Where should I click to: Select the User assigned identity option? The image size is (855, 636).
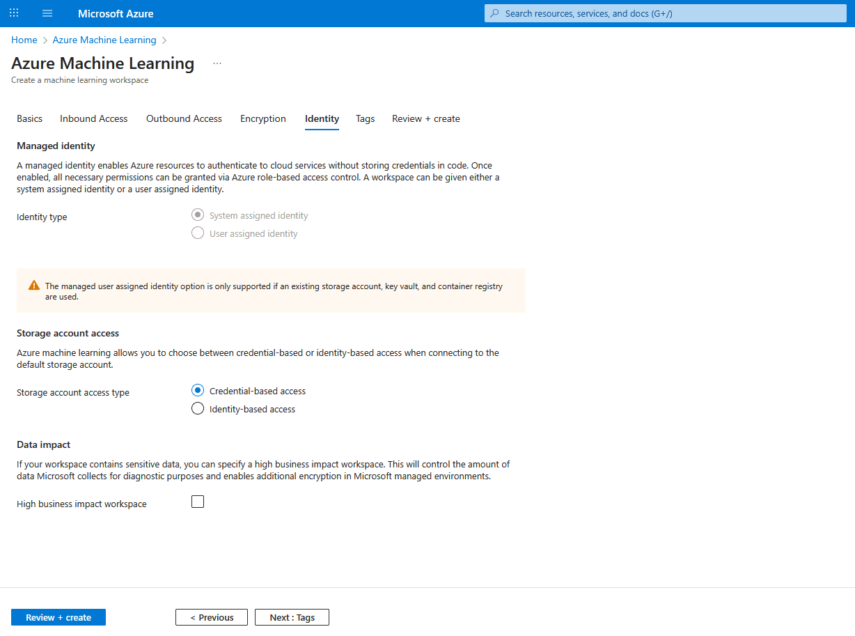[x=197, y=233]
